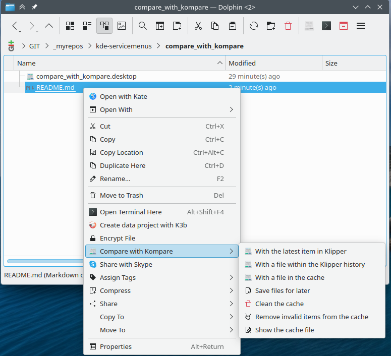This screenshot has height=356, width=391.
Task: Switch to Icons view mode
Action: 70,26
